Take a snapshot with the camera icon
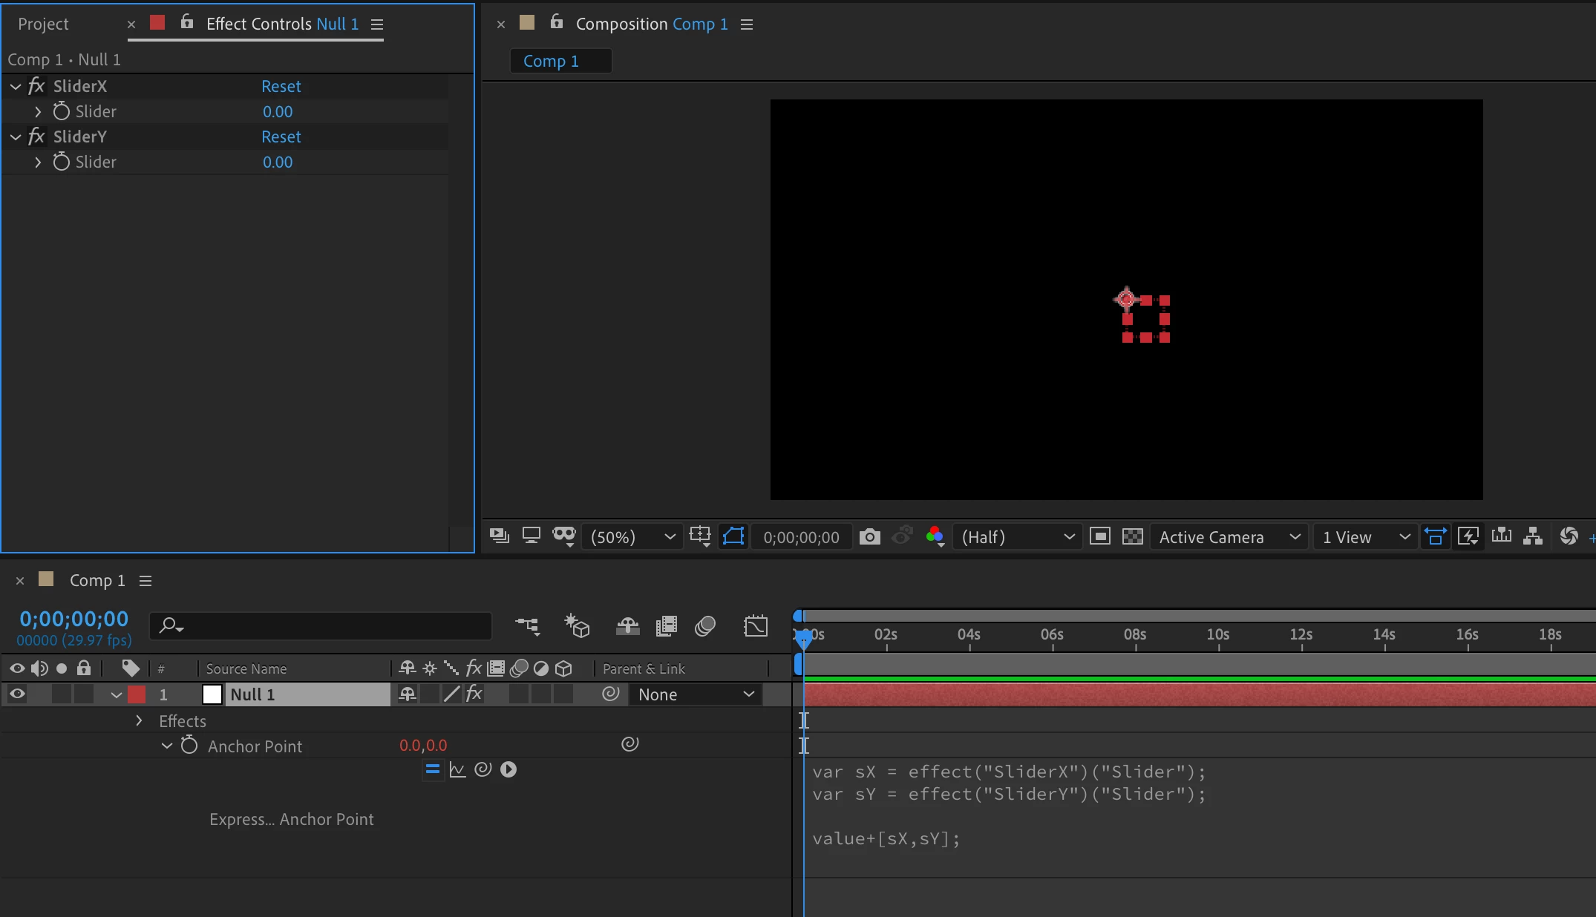The image size is (1596, 917). (x=869, y=536)
